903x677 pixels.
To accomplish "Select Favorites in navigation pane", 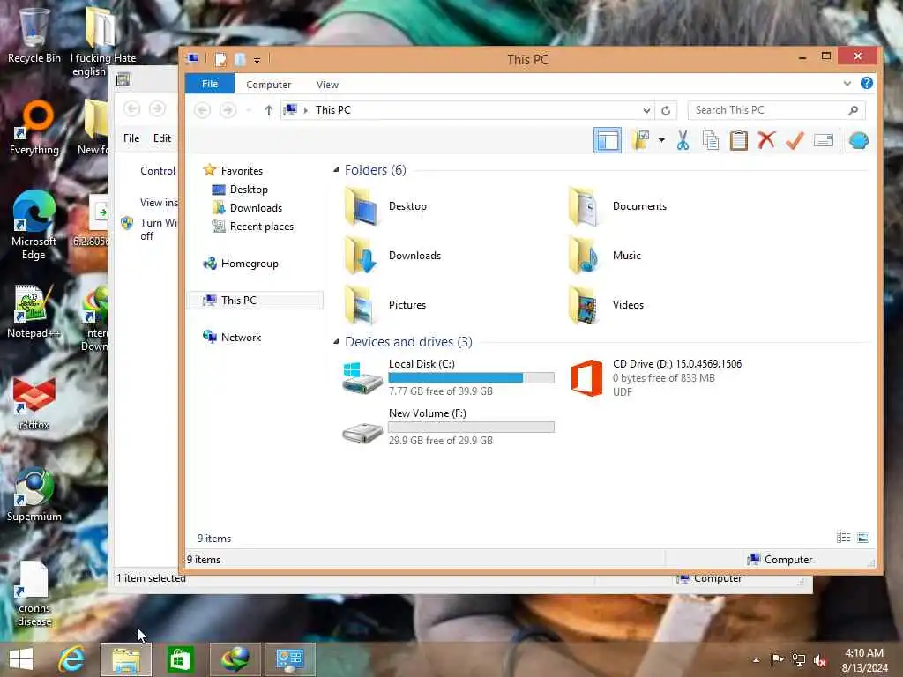I will (x=242, y=171).
